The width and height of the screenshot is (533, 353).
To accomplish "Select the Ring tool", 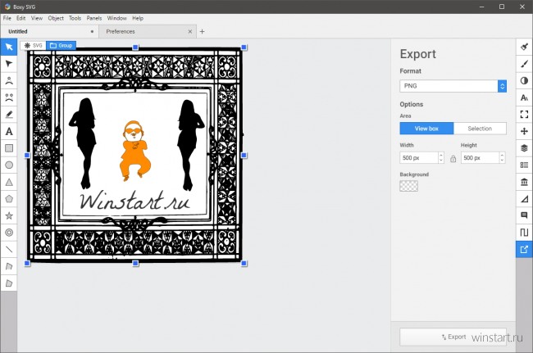I will tap(9, 233).
